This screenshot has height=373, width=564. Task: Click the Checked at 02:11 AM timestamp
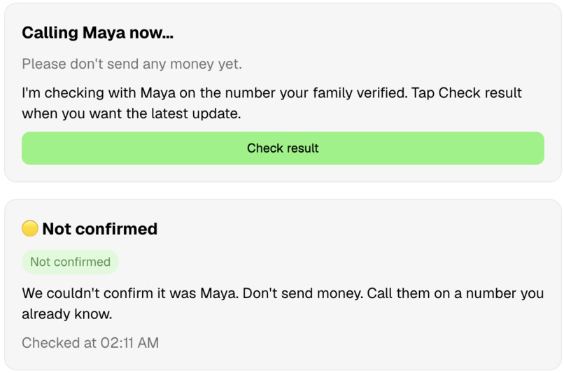(90, 343)
